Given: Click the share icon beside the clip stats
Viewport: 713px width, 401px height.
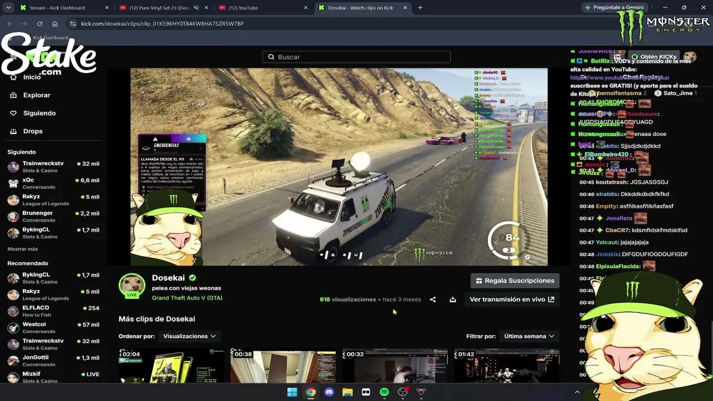Looking at the screenshot, I should click(x=433, y=300).
